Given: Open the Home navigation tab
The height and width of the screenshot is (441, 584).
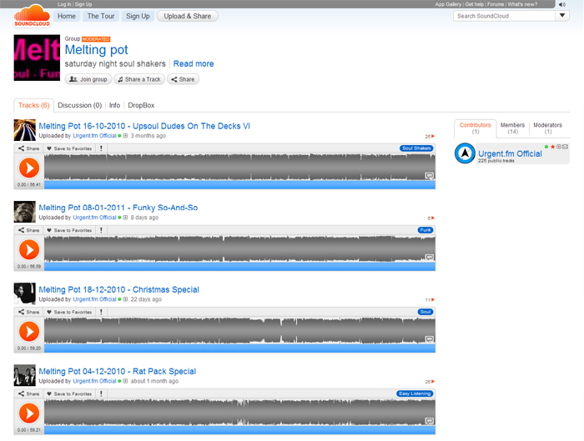Looking at the screenshot, I should tap(66, 16).
